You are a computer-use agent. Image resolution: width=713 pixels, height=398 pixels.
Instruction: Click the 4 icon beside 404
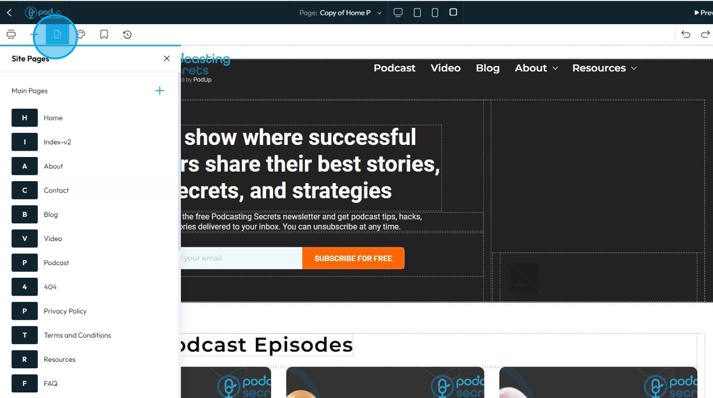25,287
